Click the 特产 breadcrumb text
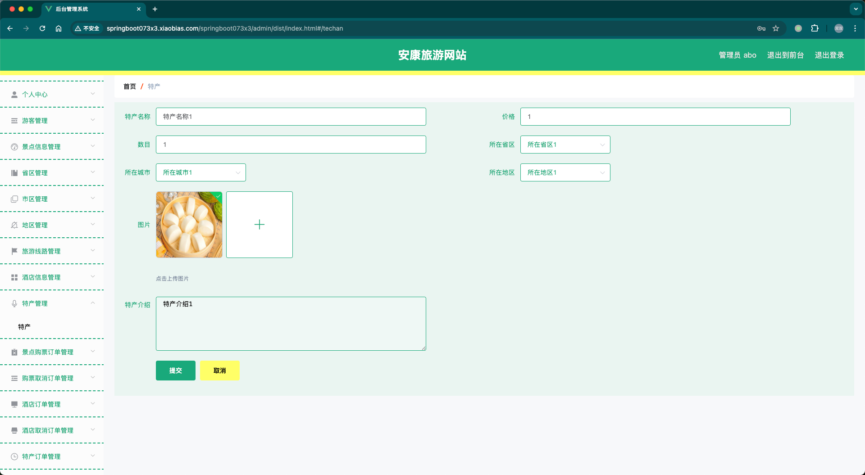Screen dimensions: 865x475 click(154, 86)
